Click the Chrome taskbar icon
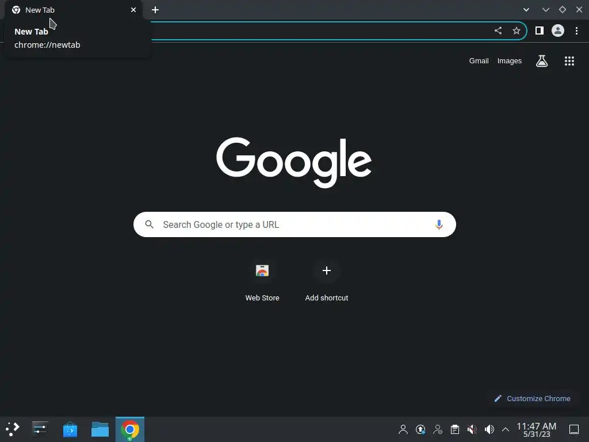Viewport: 589px width, 442px height. coord(130,429)
